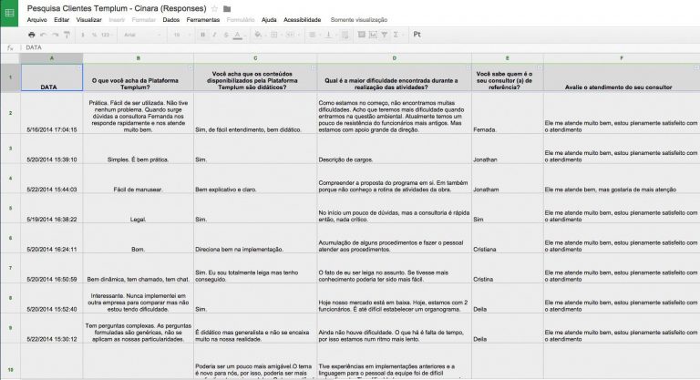
Task: Toggle italic formatting
Action: tap(214, 35)
